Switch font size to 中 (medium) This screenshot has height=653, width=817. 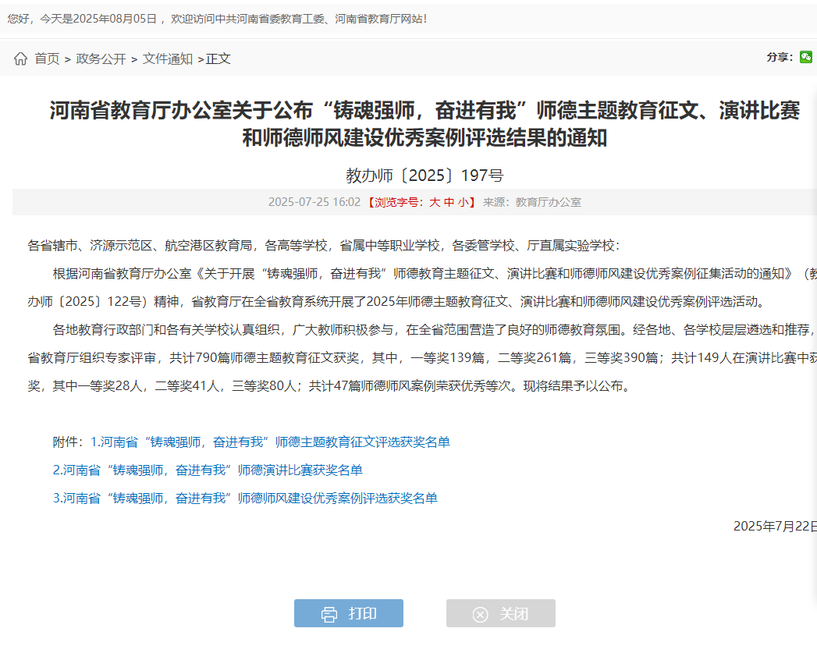click(x=449, y=202)
